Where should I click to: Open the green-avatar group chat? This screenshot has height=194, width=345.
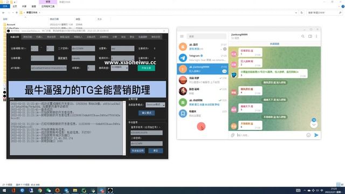tap(203, 102)
